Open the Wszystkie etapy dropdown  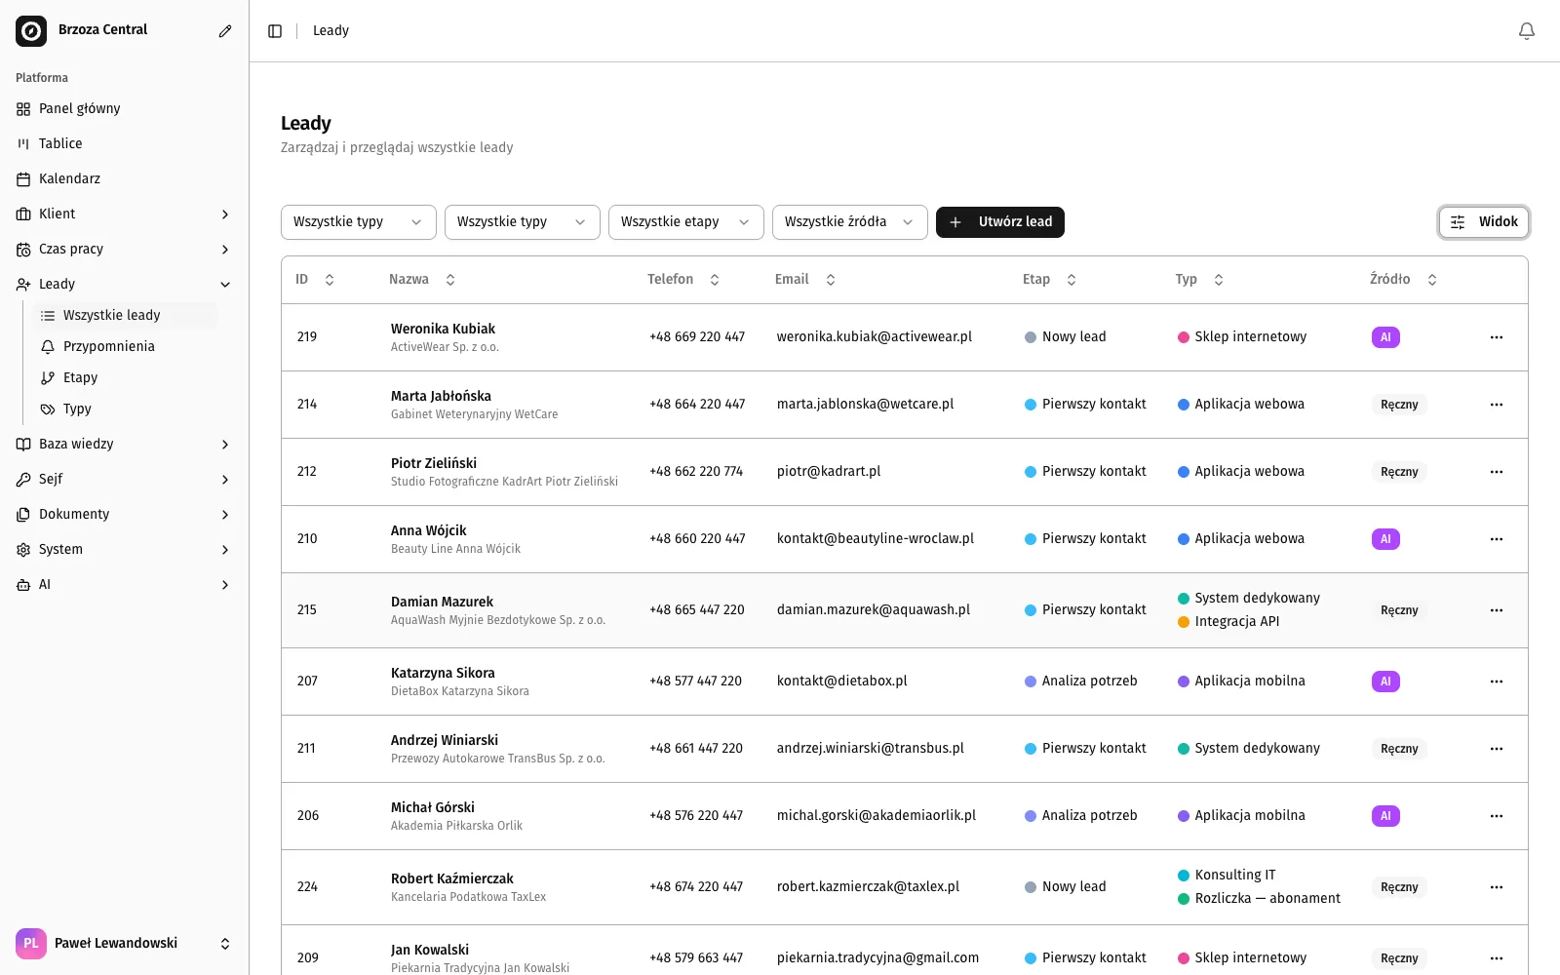click(686, 222)
